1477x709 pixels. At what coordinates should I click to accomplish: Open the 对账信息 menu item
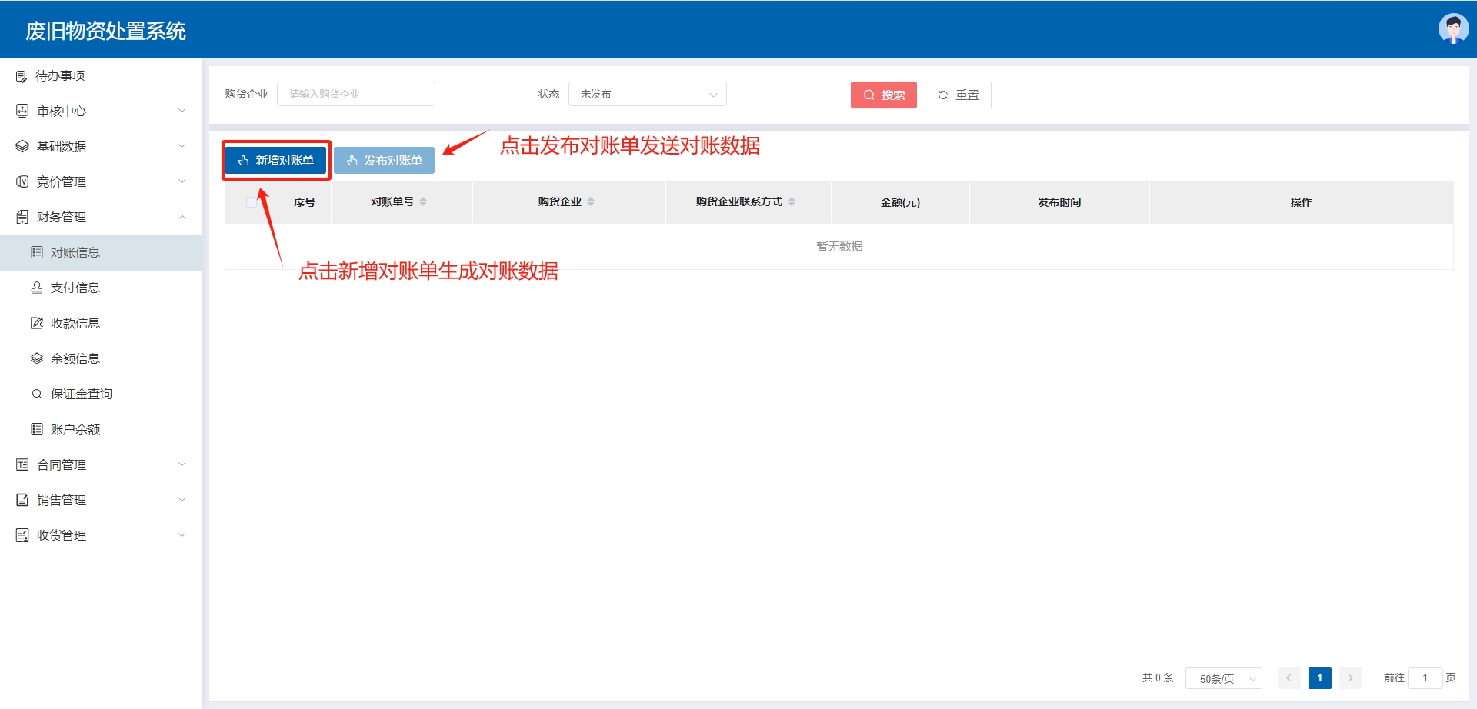[x=75, y=253]
